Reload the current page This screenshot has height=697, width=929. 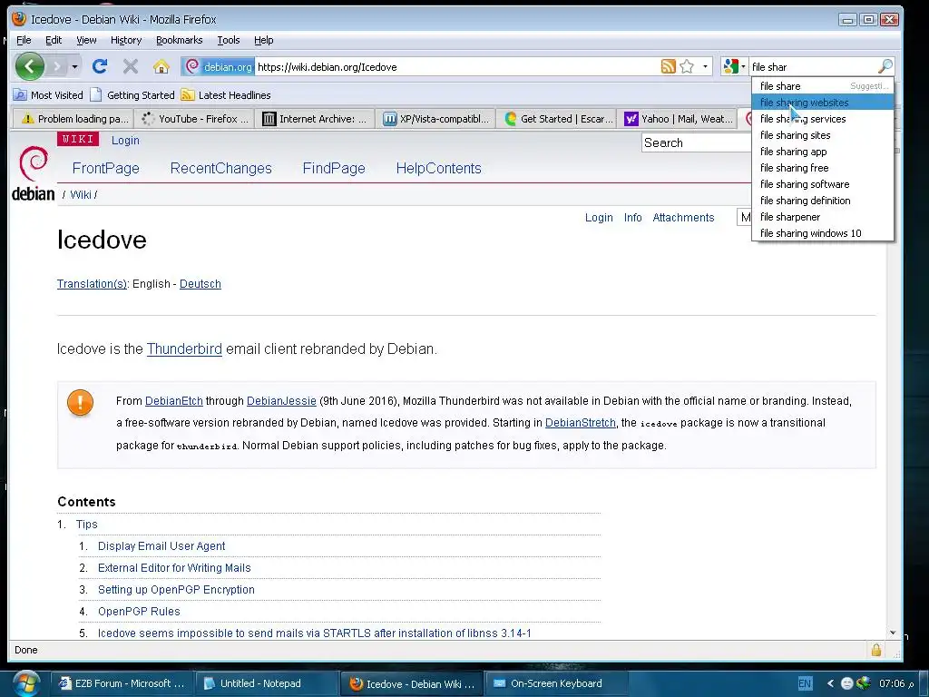100,66
